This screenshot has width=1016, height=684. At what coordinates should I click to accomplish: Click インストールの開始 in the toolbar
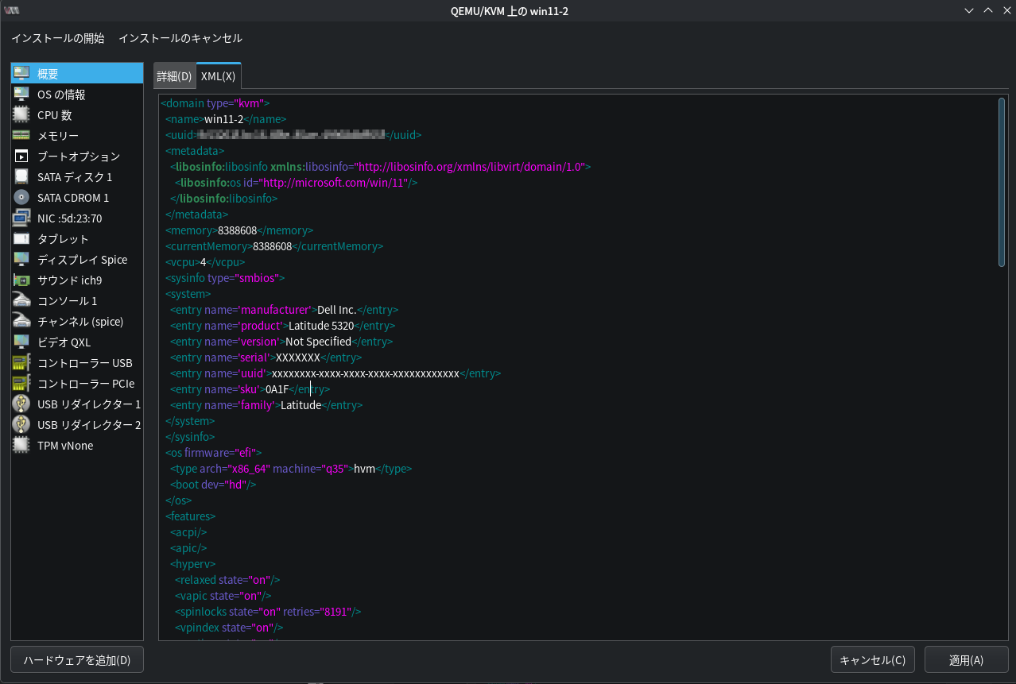[x=57, y=38]
